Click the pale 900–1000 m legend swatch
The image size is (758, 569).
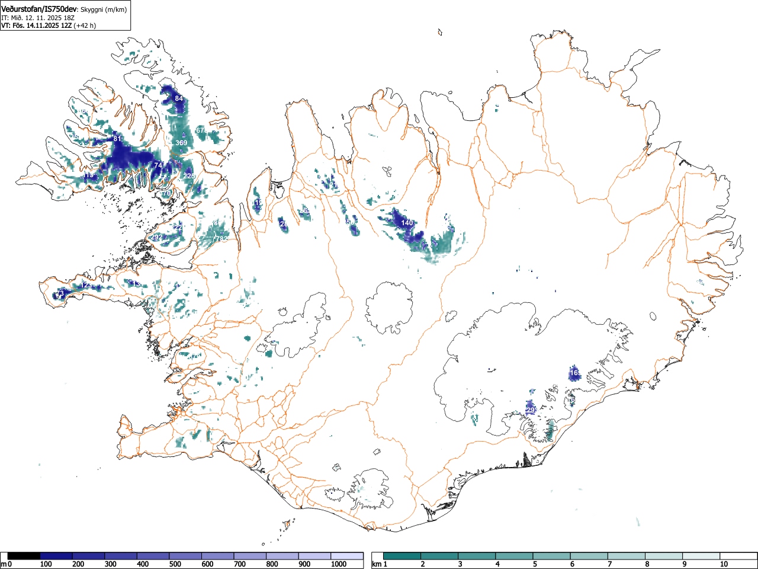coord(315,556)
